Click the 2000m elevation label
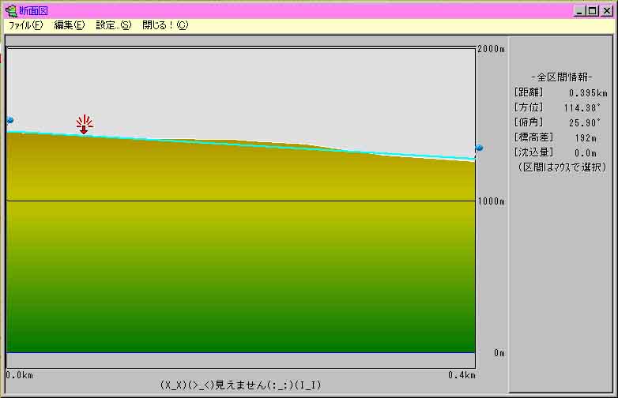 click(491, 49)
